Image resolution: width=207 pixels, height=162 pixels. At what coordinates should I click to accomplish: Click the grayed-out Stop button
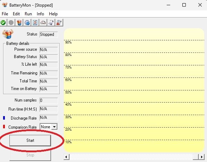click(30, 155)
